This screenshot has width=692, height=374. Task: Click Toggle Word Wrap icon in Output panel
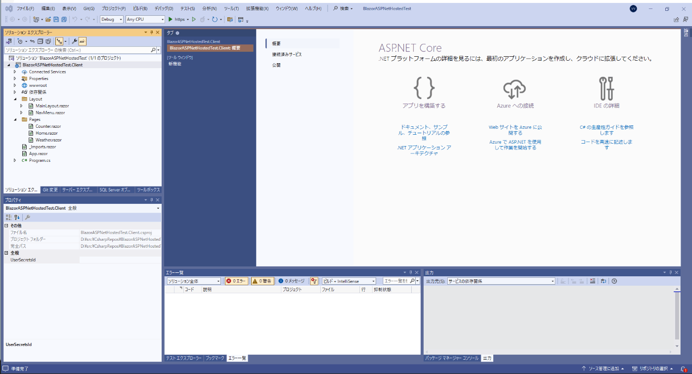click(x=603, y=281)
